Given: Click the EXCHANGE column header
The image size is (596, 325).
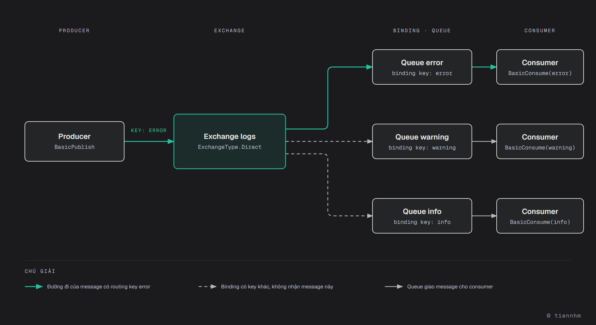Looking at the screenshot, I should [229, 31].
